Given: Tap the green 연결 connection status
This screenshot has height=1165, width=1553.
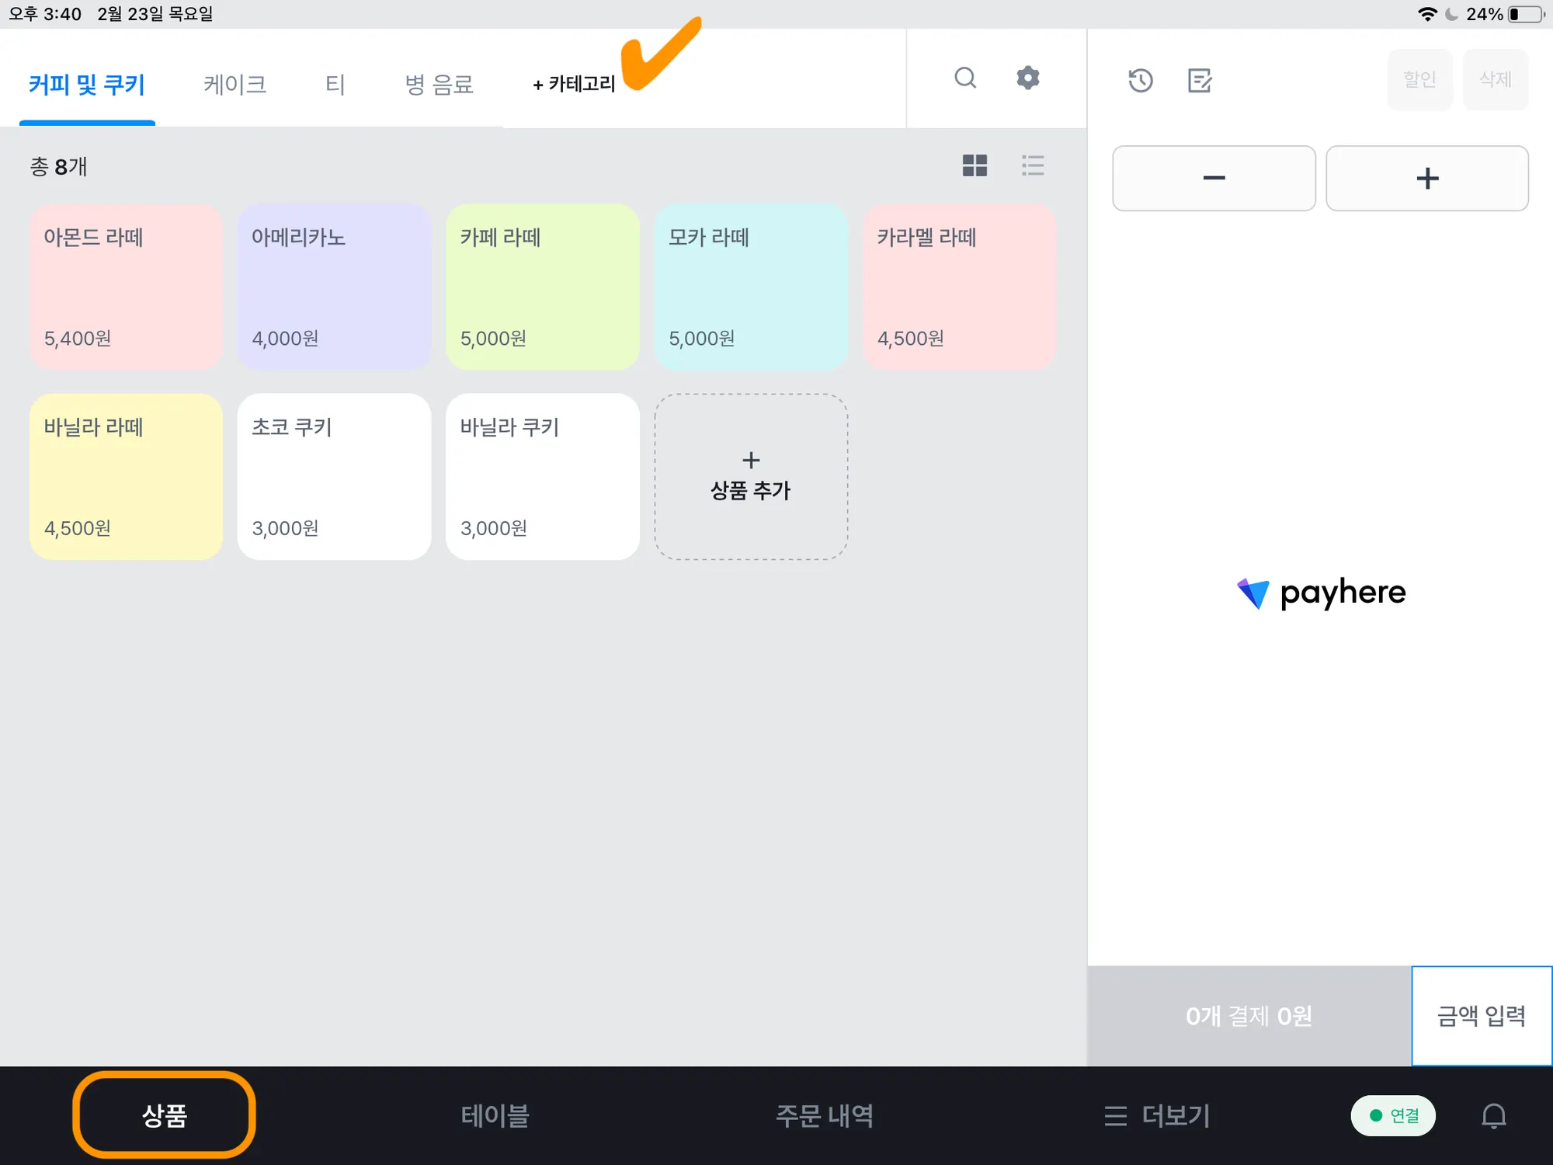Looking at the screenshot, I should pyautogui.click(x=1393, y=1115).
